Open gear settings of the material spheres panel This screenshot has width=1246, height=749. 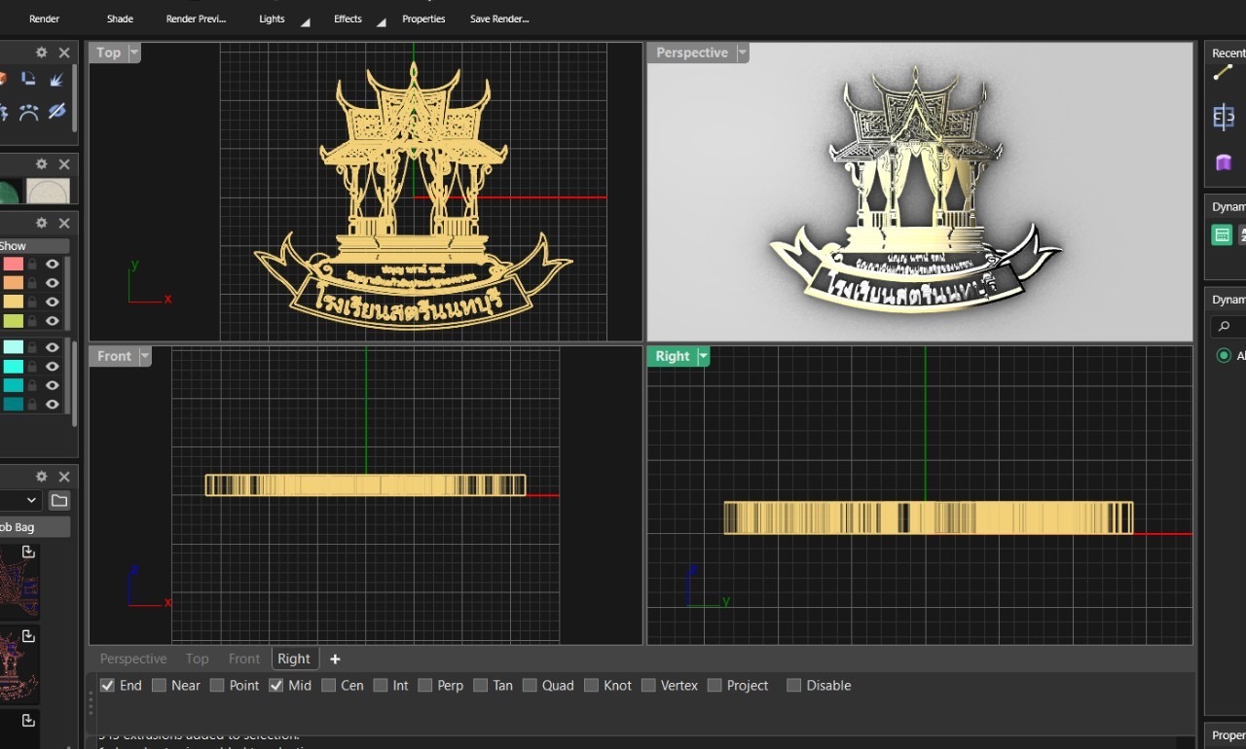41,164
